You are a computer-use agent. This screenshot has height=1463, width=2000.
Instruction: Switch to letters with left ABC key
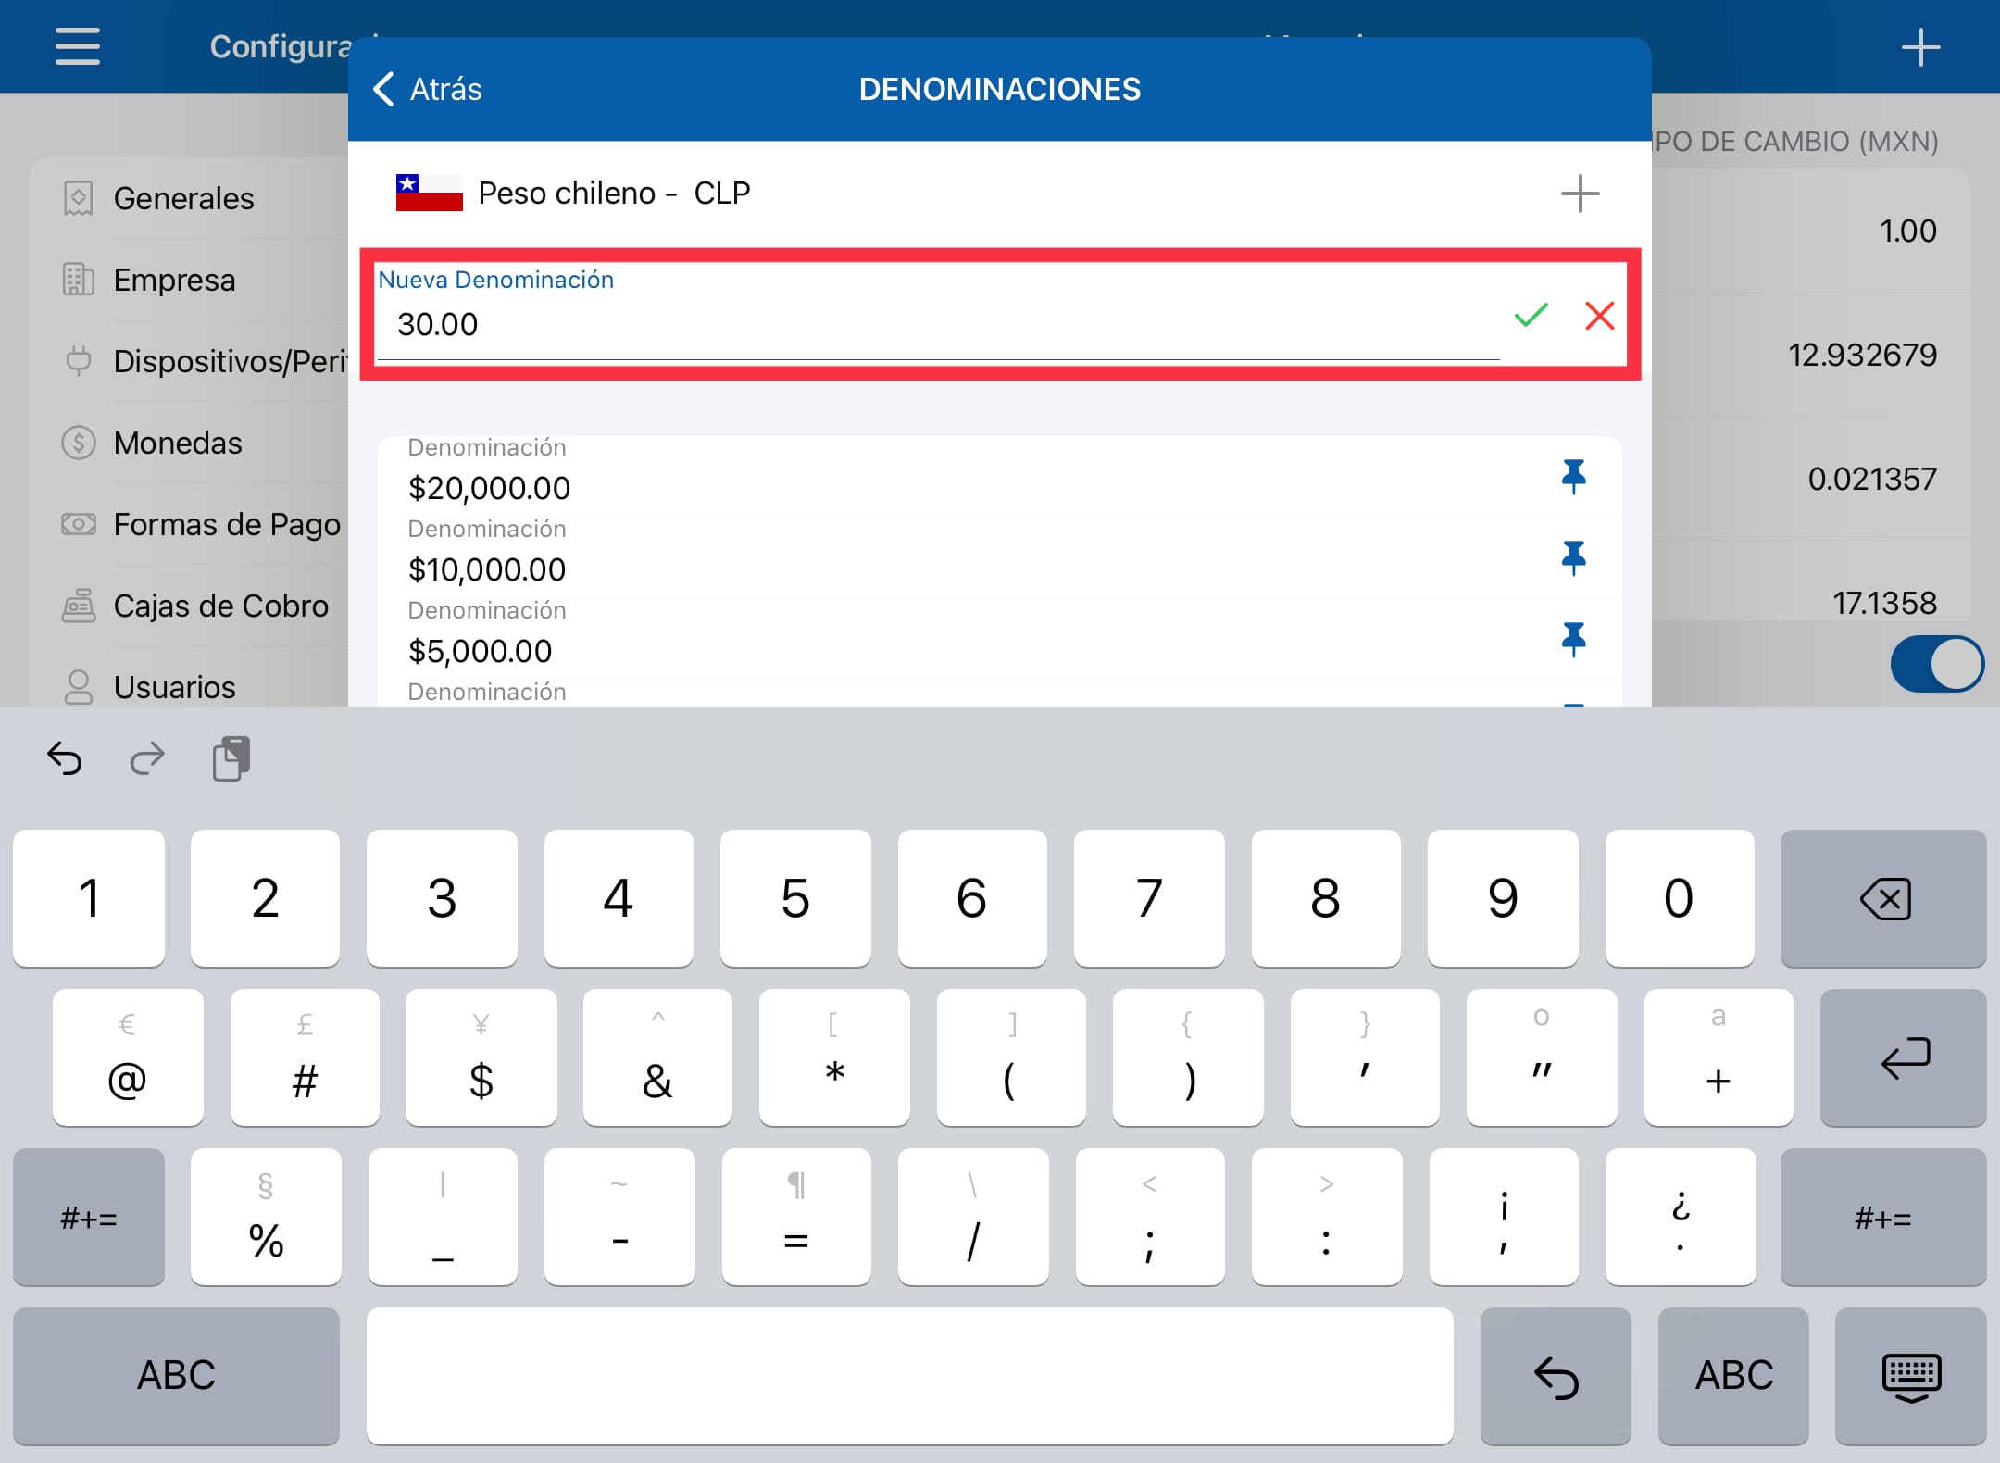[x=176, y=1376]
